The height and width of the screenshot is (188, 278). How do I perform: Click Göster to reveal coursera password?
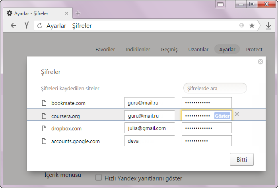pyautogui.click(x=222, y=116)
